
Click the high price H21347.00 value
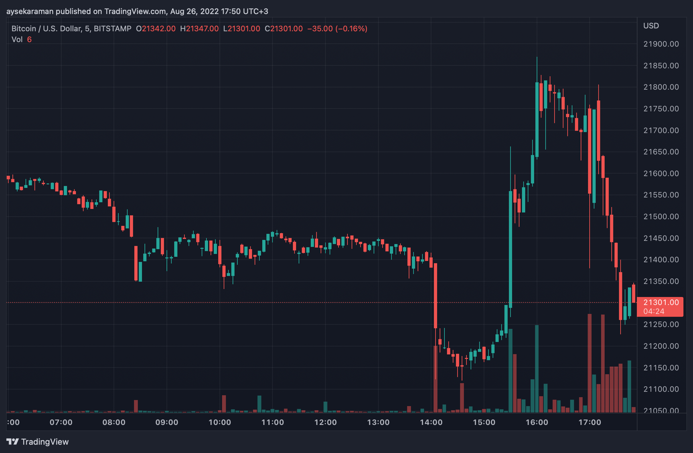coord(200,28)
